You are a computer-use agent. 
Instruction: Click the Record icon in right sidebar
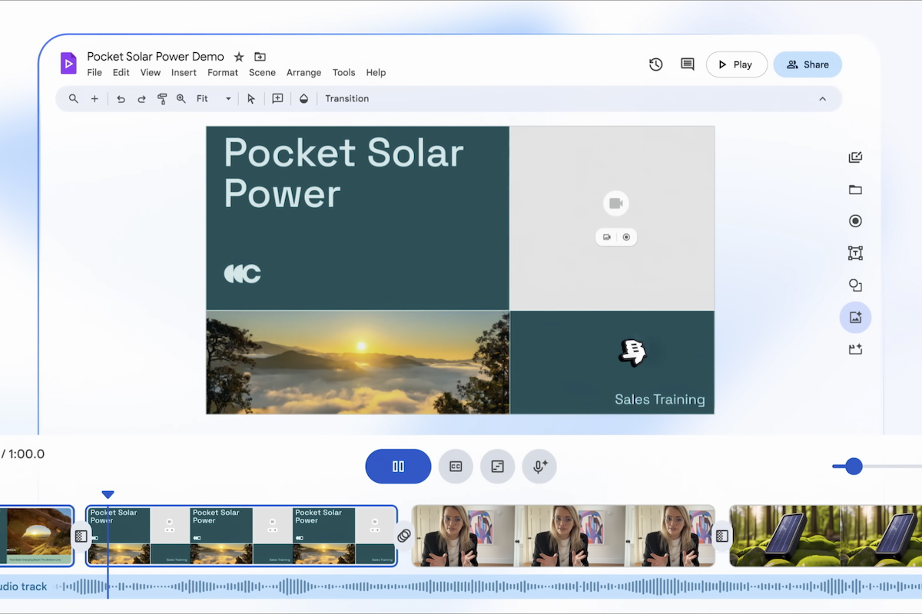[x=855, y=221]
